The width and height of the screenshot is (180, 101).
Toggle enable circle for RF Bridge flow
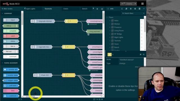[x=141, y=34]
